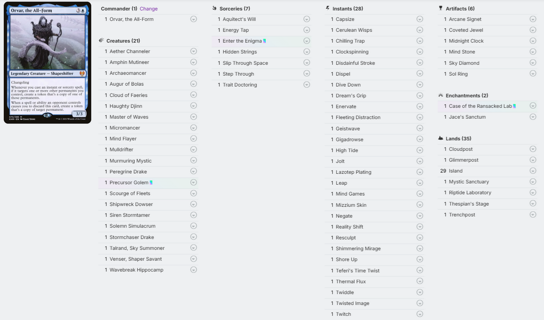Open options dropdown for Step Through
544x320 pixels.
[x=307, y=74]
